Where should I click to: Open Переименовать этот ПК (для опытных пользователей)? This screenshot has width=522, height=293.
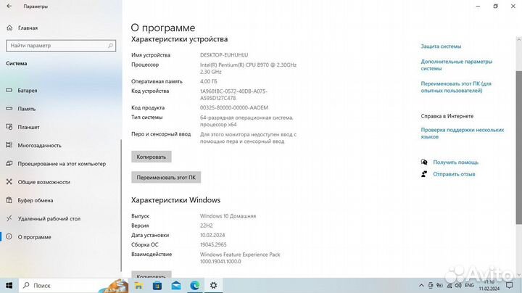coord(456,87)
